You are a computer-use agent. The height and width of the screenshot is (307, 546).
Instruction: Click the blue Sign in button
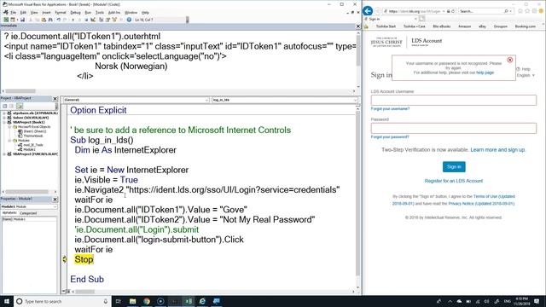coord(454,167)
